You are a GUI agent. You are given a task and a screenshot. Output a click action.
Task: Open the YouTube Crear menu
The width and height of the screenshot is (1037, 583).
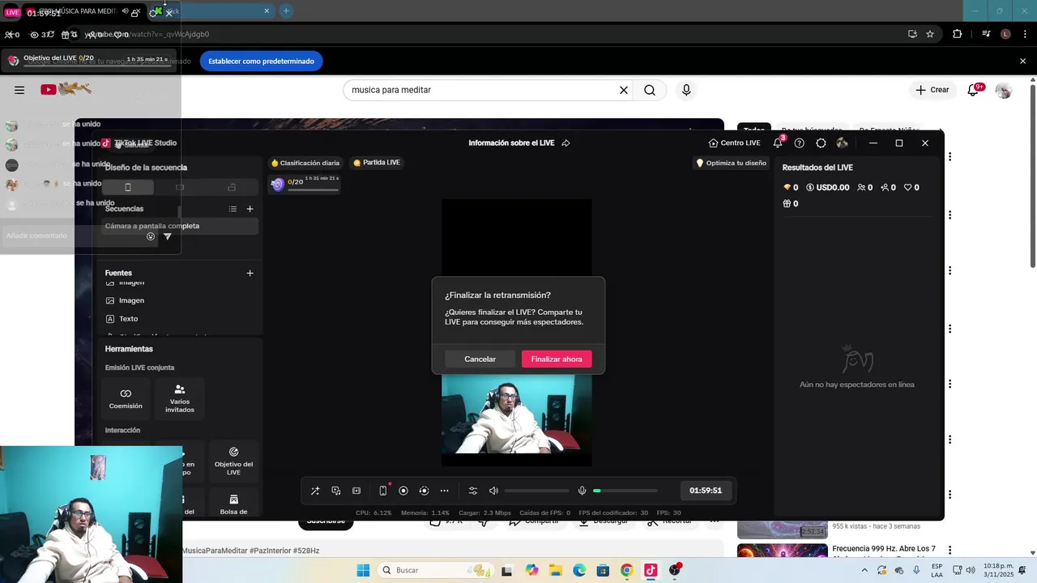click(932, 90)
